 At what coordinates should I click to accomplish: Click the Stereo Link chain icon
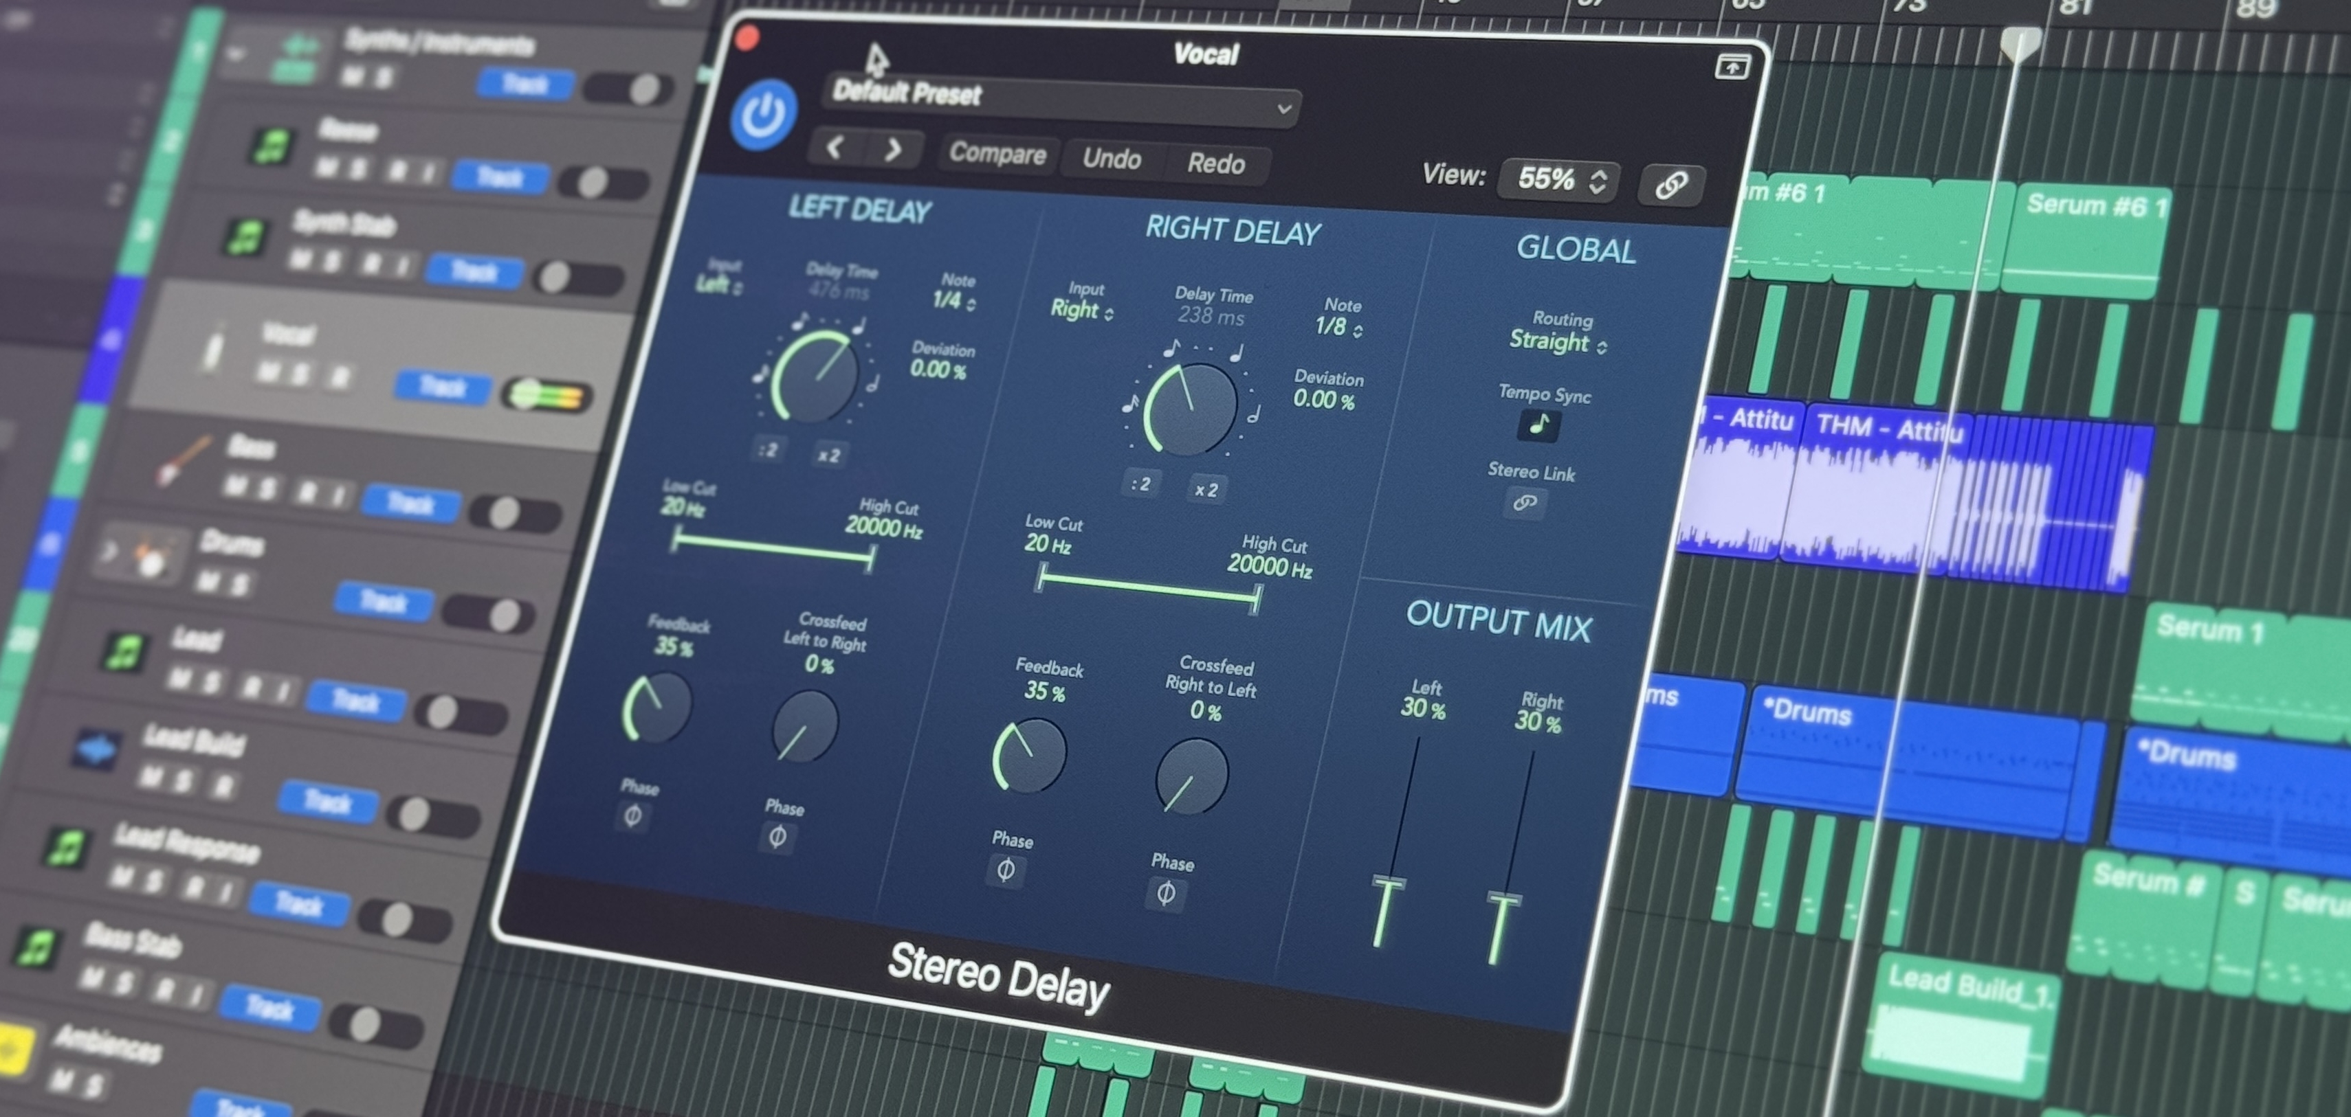click(1524, 502)
